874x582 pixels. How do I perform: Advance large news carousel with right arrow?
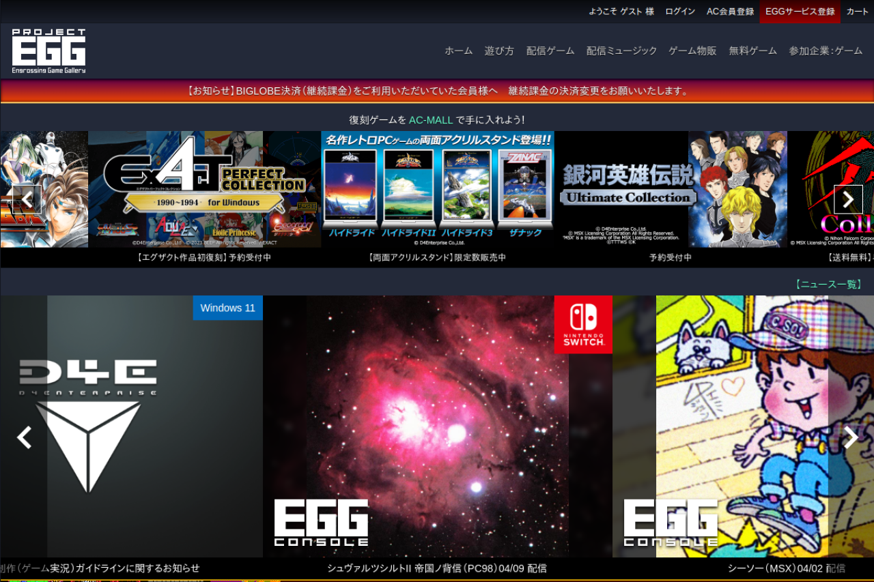[850, 437]
